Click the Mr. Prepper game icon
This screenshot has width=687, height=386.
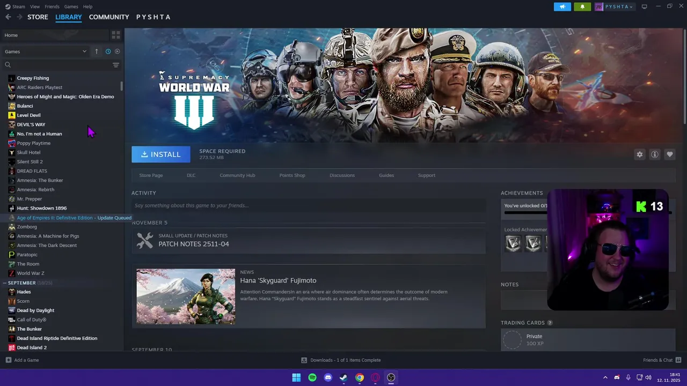pyautogui.click(x=12, y=199)
